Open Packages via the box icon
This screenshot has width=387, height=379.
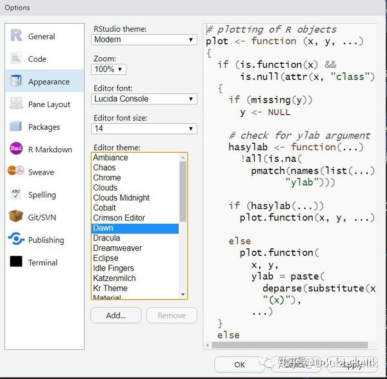(x=15, y=126)
